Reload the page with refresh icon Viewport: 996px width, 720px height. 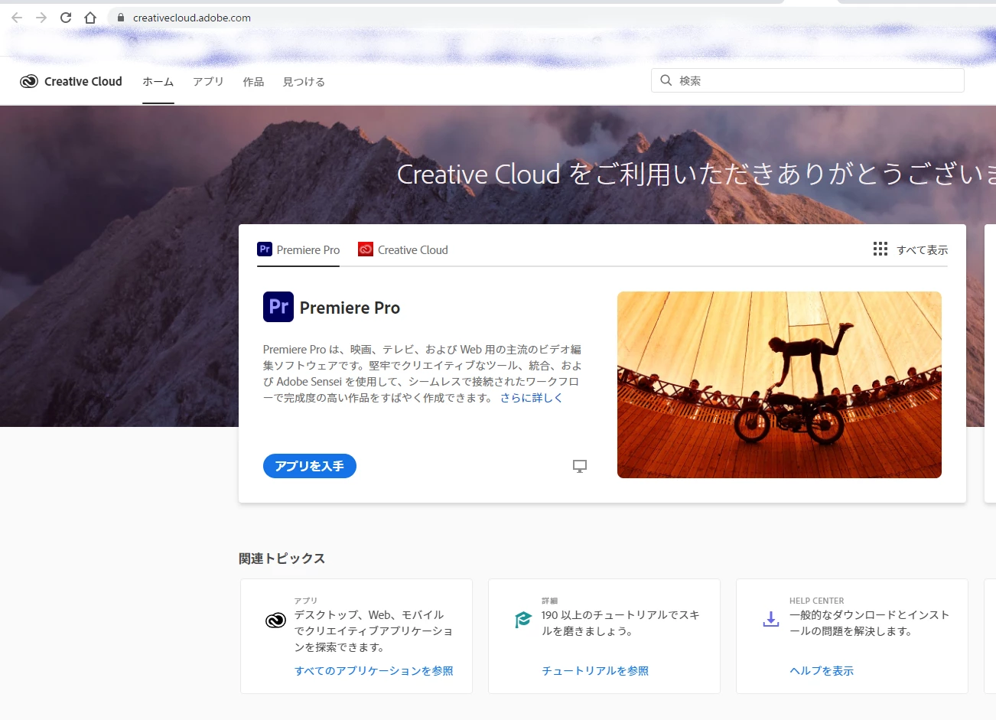point(66,18)
